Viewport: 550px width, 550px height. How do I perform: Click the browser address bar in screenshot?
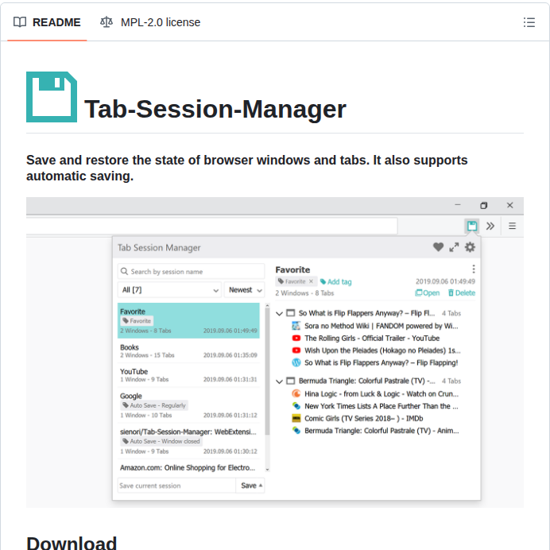pyautogui.click(x=212, y=227)
